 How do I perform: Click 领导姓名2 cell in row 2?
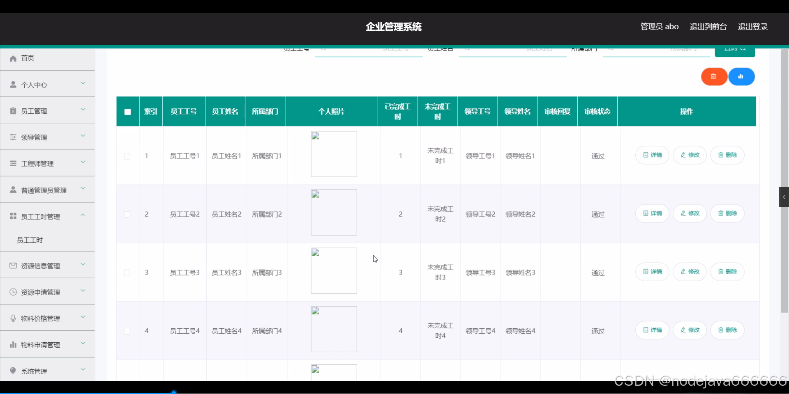click(x=520, y=214)
